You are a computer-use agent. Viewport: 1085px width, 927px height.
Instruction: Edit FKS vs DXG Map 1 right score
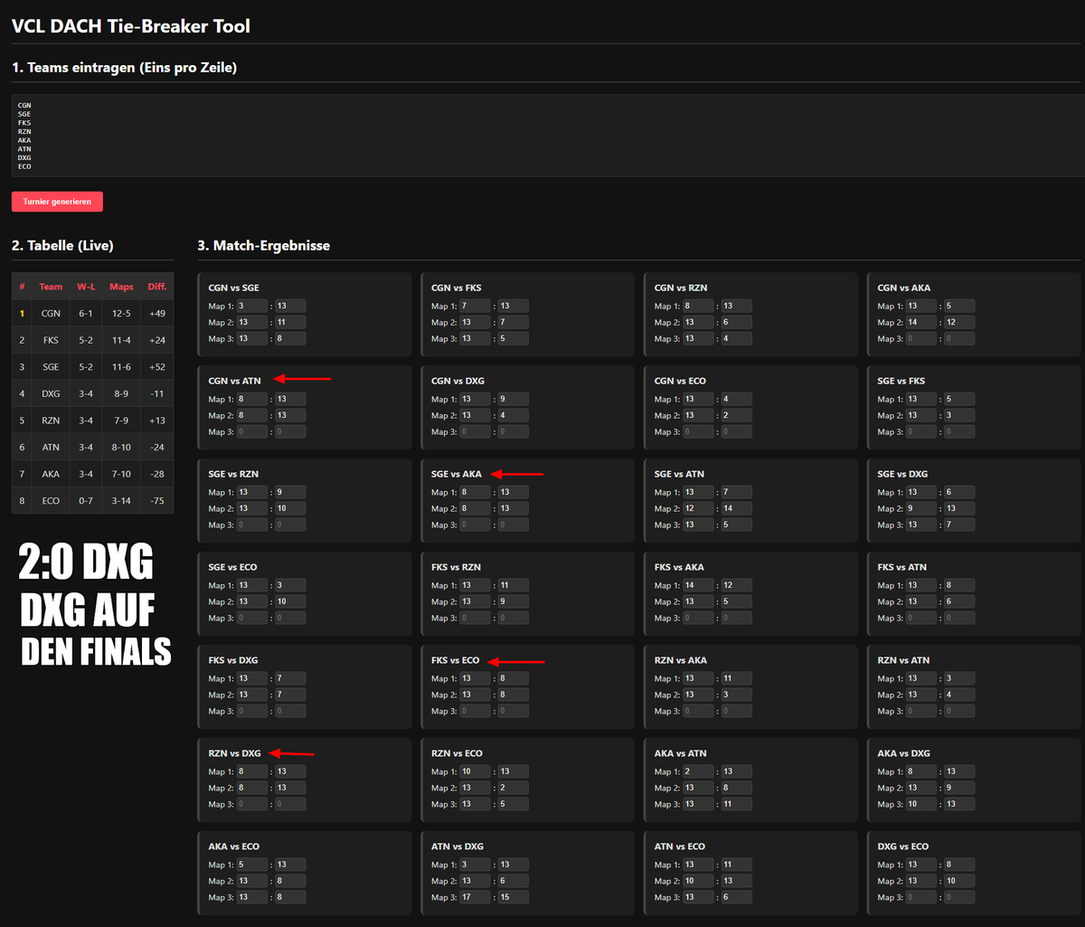(x=290, y=678)
